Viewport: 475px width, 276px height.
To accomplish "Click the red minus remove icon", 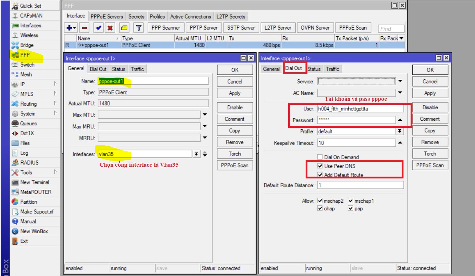I will click(x=84, y=28).
